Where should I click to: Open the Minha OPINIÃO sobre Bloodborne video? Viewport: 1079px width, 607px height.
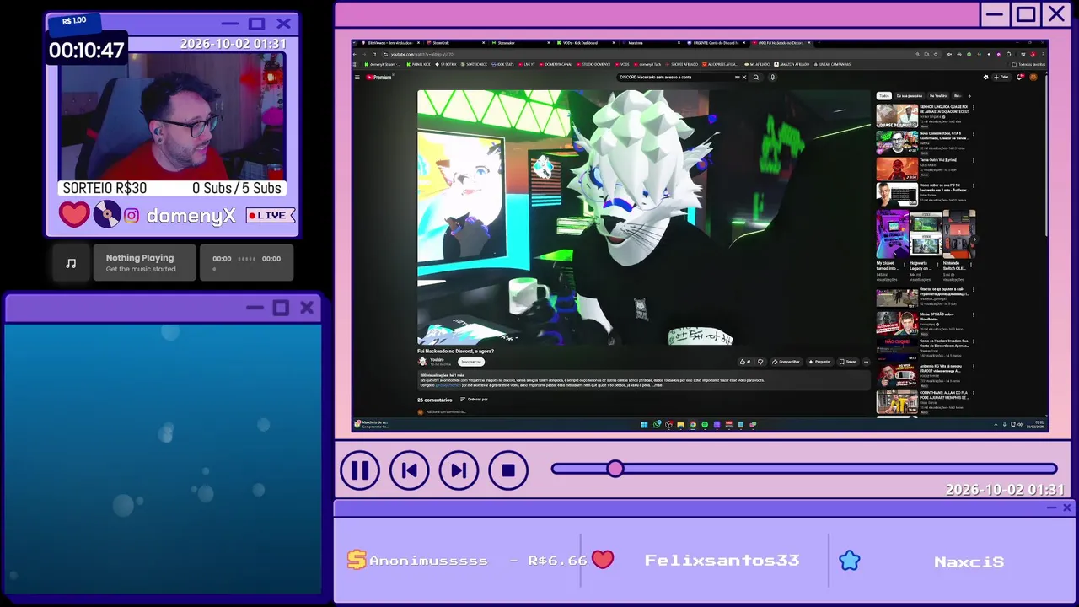click(897, 325)
